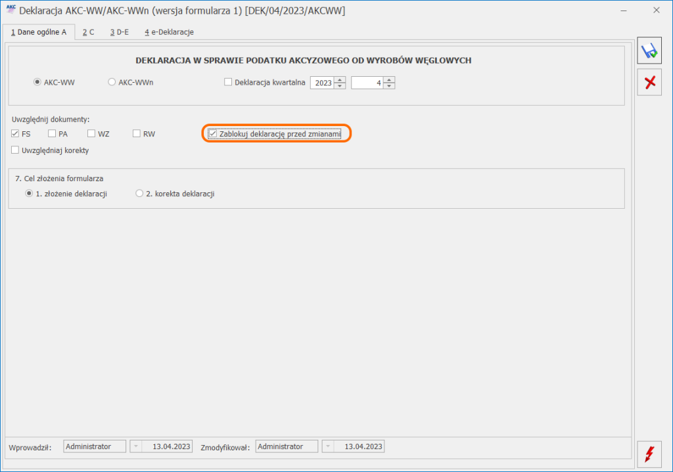Enable Deklaracja kwartalna
The image size is (673, 472).
[228, 81]
